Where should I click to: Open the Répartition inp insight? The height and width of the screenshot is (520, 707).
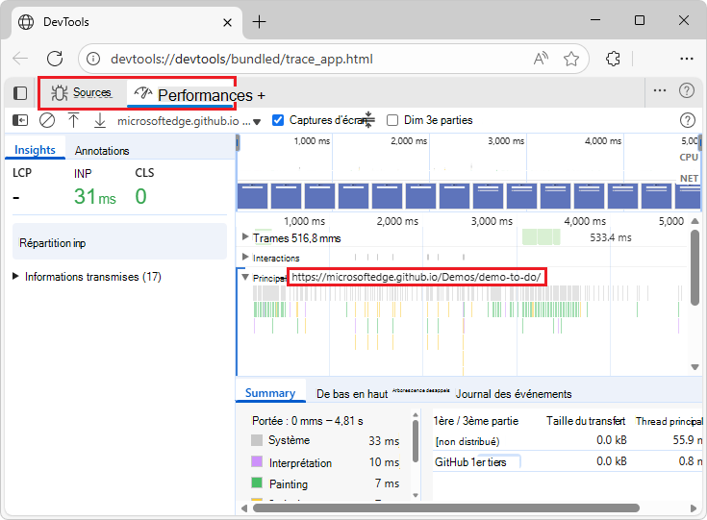click(x=119, y=243)
